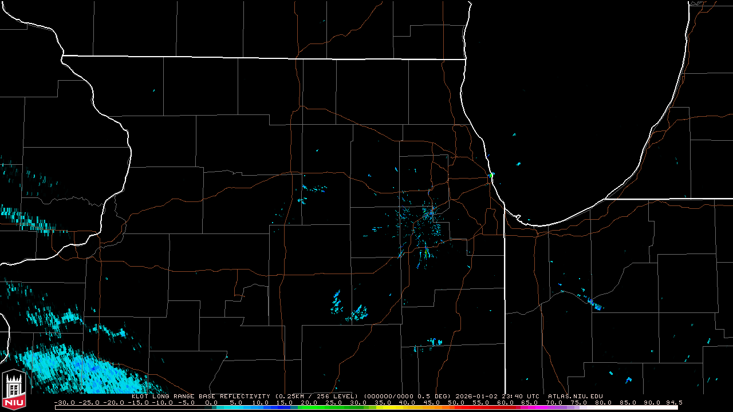Select the cyan 5.0 dBZ color on scale
733x412 pixels.
click(236, 407)
